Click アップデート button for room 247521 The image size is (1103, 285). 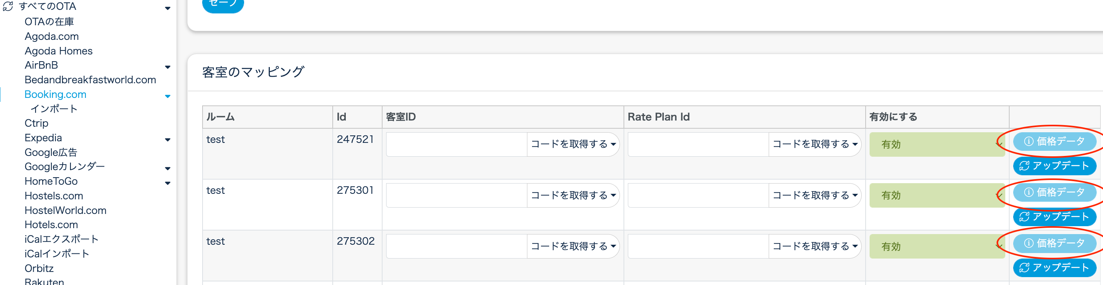pos(1054,166)
